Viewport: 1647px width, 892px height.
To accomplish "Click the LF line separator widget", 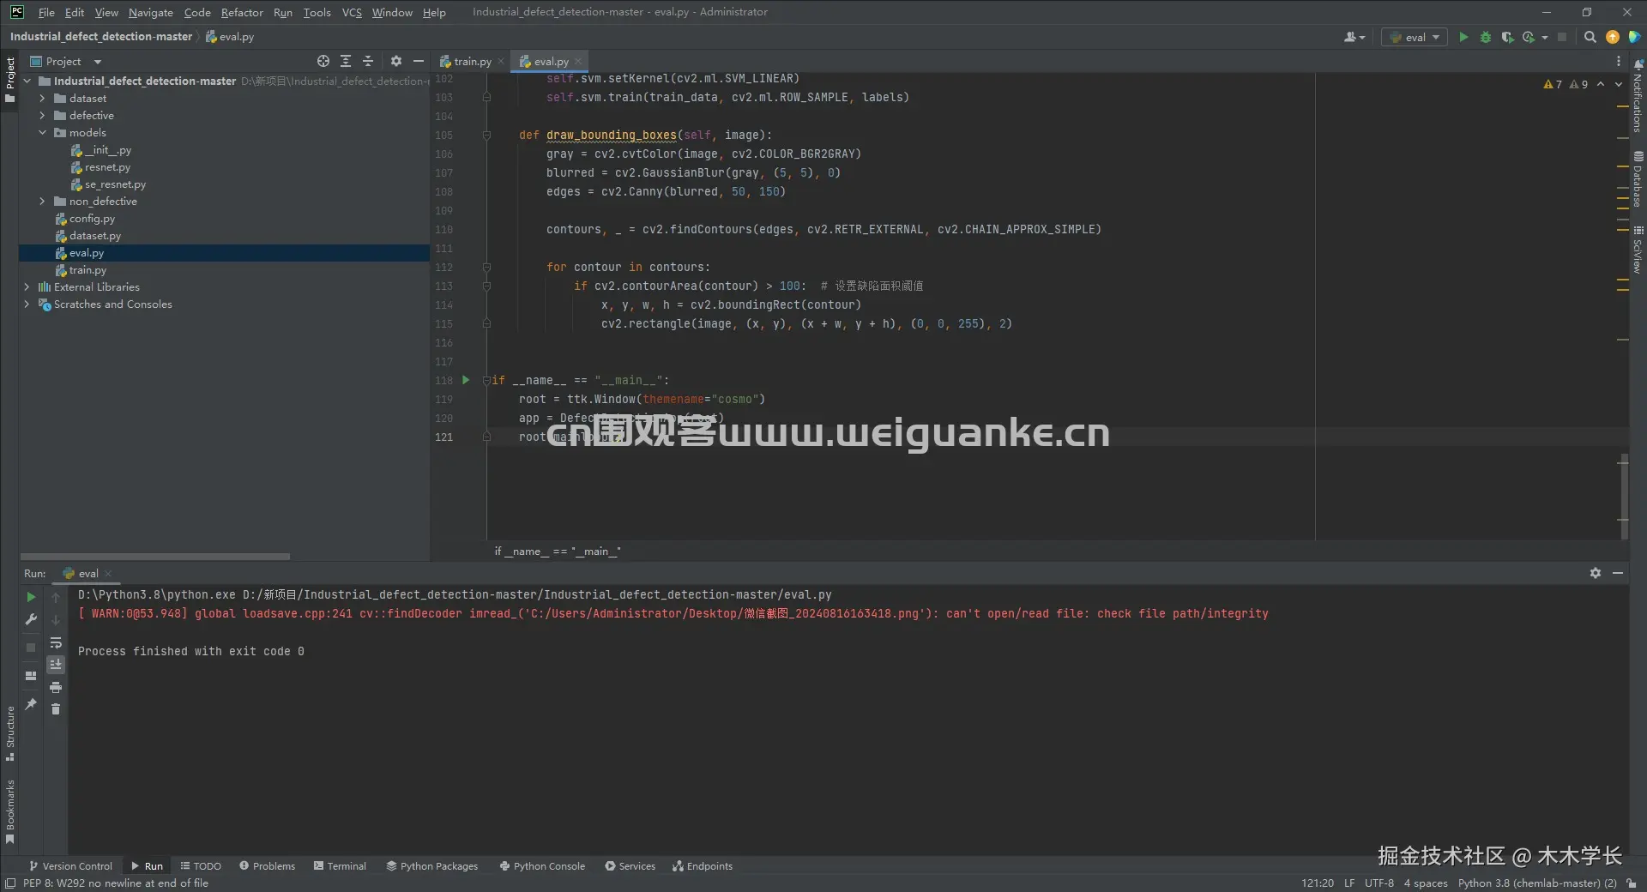I will click(1349, 883).
